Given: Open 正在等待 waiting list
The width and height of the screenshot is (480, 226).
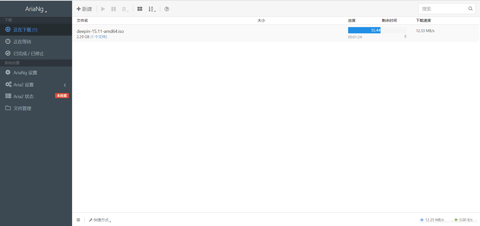Looking at the screenshot, I should (36, 42).
